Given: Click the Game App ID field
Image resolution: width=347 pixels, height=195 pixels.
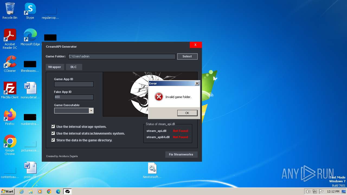Looking at the screenshot, I should 74,84.
